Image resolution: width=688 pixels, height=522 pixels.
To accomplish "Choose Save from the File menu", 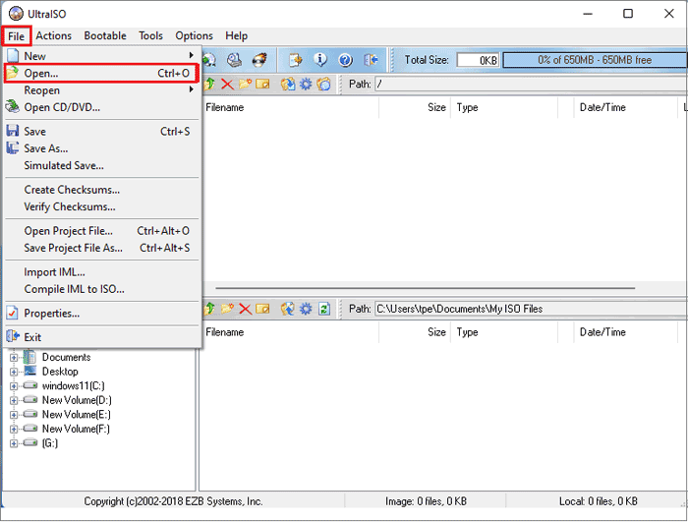I will [102, 132].
